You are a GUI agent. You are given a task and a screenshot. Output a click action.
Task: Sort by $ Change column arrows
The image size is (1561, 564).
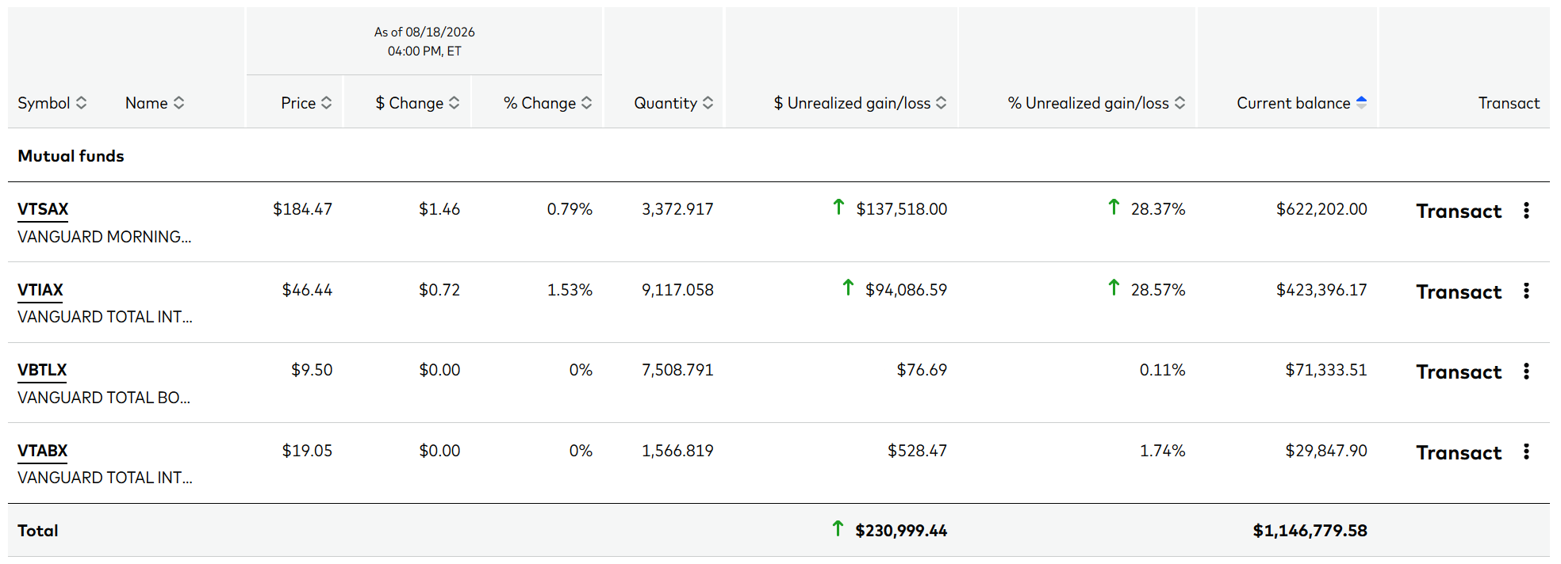click(x=454, y=103)
